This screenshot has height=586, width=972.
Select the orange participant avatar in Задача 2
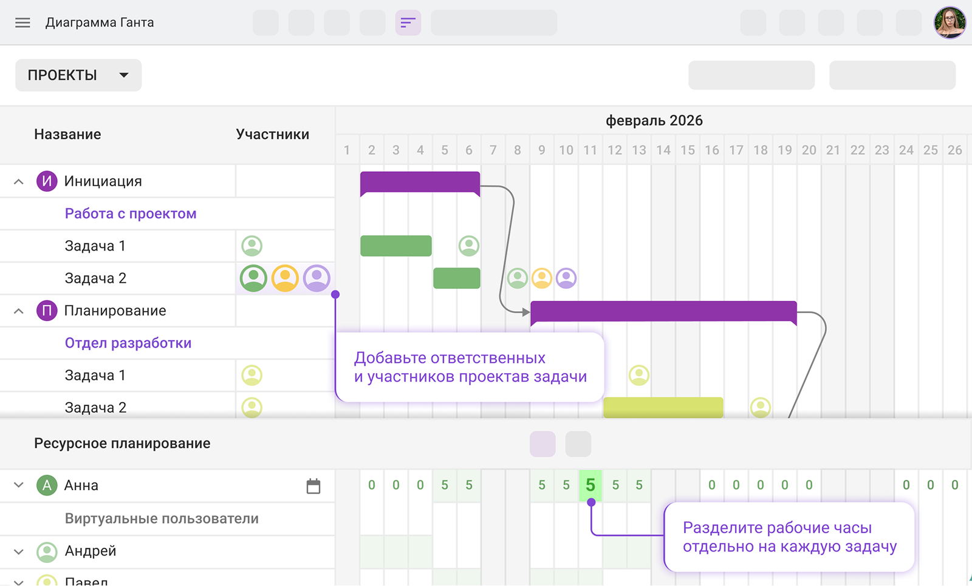285,278
